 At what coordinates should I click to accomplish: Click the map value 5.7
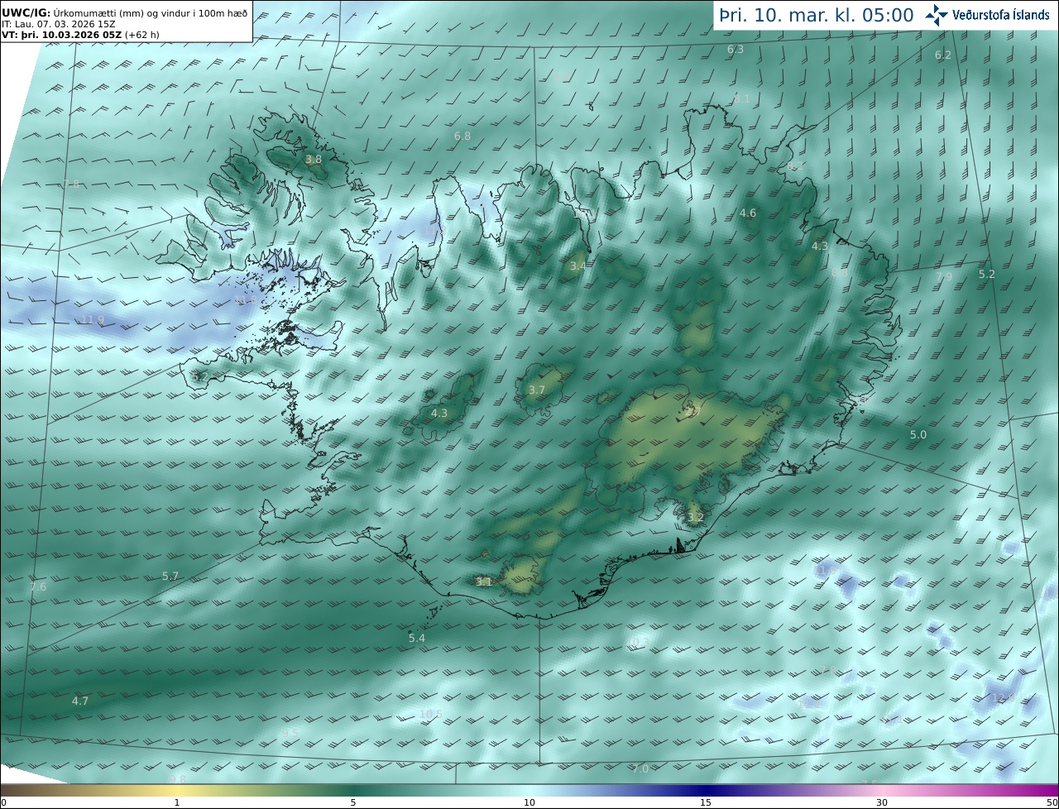pyautogui.click(x=170, y=577)
